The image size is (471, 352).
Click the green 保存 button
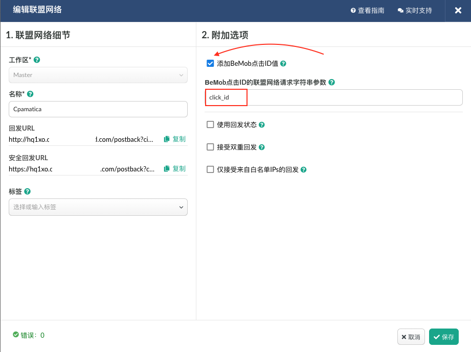[443, 337]
